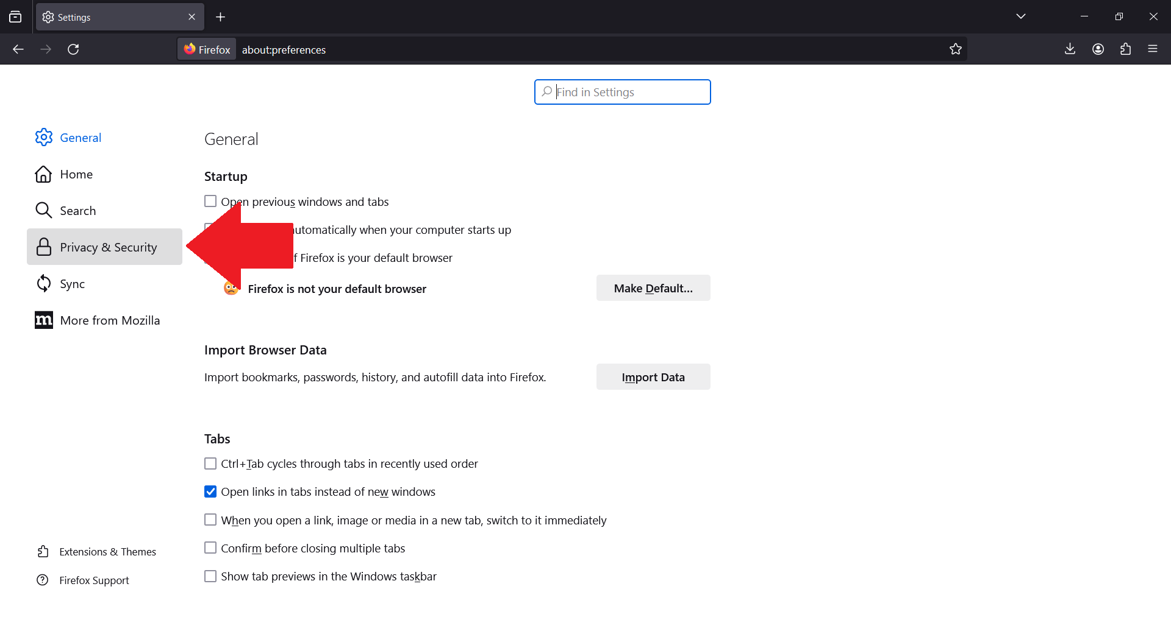The height and width of the screenshot is (620, 1171).
Task: Open the Search settings category
Action: tap(105, 211)
